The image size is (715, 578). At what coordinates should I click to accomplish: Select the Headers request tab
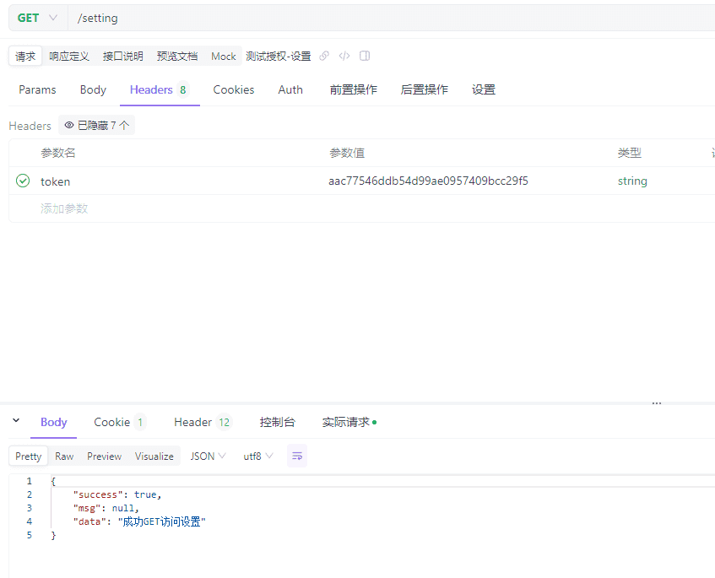[160, 89]
